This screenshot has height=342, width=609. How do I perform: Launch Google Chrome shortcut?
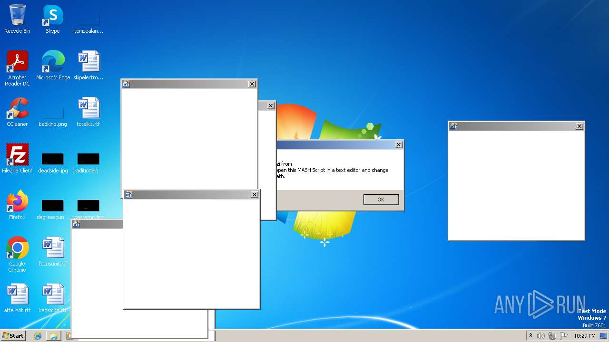tap(17, 255)
